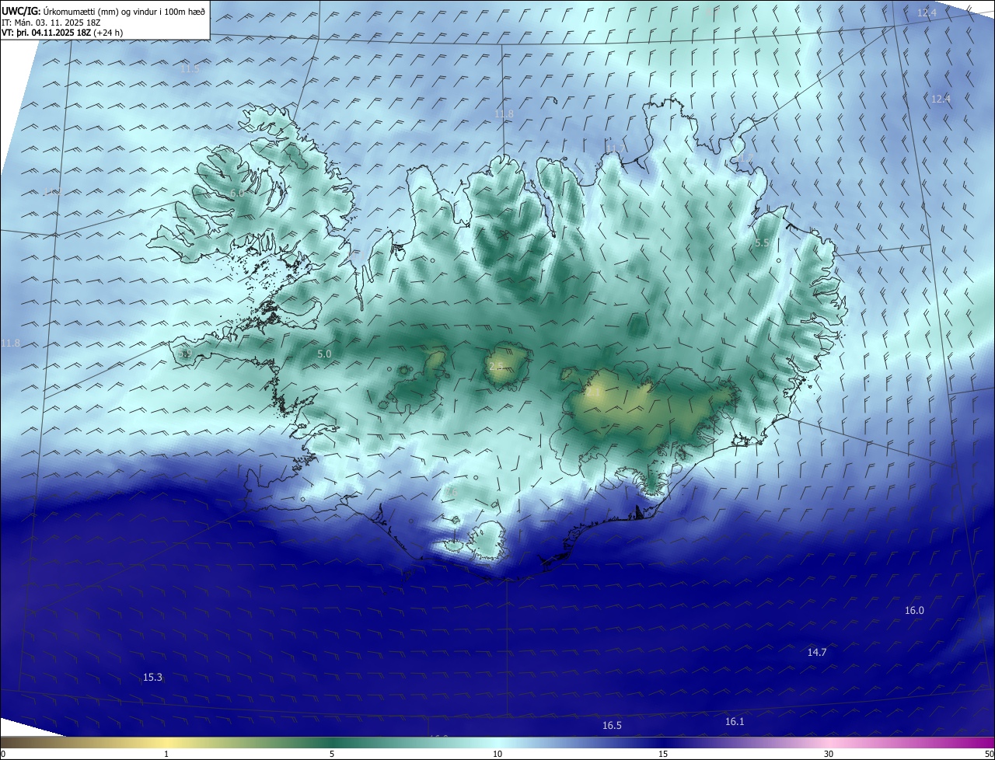Click the '16.1' value label over the sea

tap(735, 722)
